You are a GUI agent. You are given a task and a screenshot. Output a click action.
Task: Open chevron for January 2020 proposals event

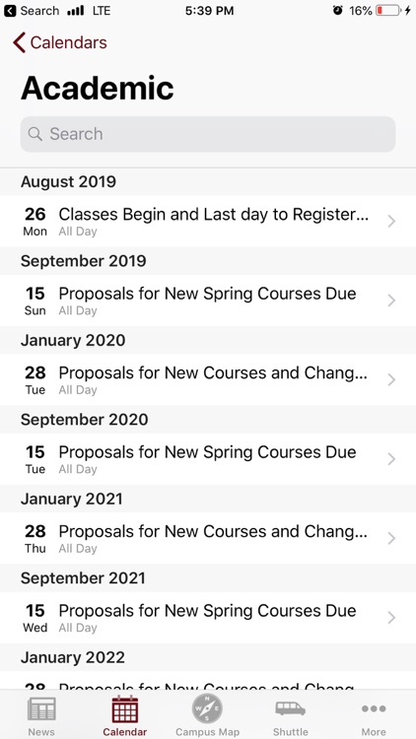click(x=391, y=379)
